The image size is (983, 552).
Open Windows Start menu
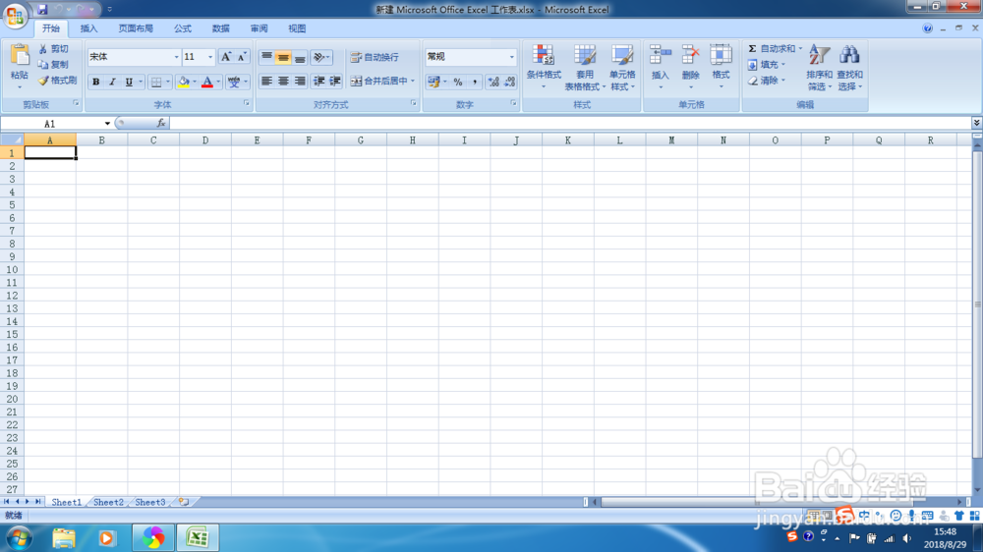pos(19,538)
